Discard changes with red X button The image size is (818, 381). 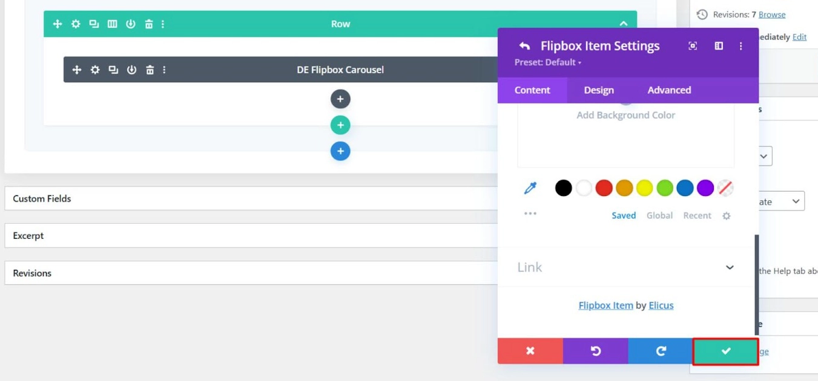pyautogui.click(x=530, y=351)
